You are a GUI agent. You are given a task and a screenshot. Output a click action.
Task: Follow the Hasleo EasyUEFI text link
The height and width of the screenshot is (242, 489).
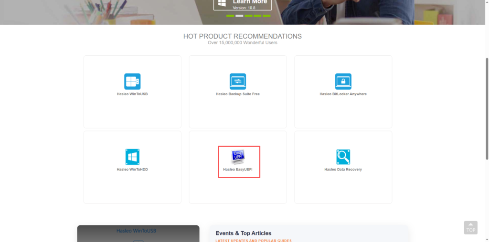coord(238,170)
